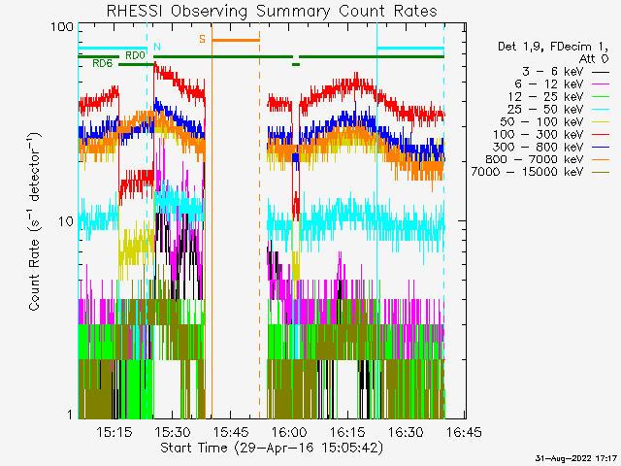Click the orange horizontal S interval bar
Viewport: 621px width, 466px height.
236,40
